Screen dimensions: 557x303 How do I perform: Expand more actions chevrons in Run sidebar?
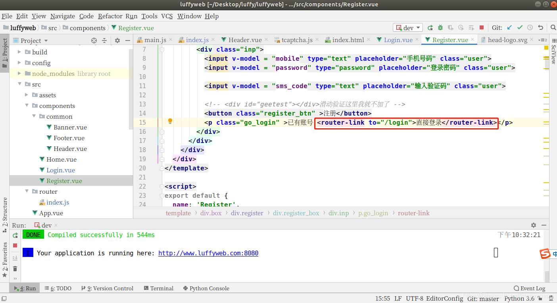[x=15, y=279]
